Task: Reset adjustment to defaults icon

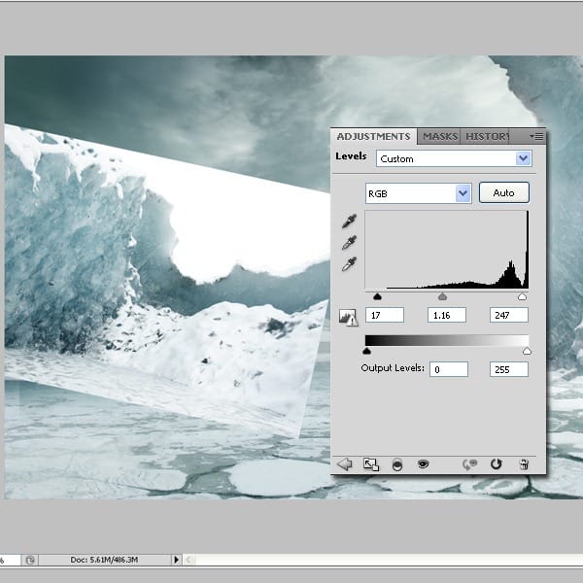Action: click(497, 464)
